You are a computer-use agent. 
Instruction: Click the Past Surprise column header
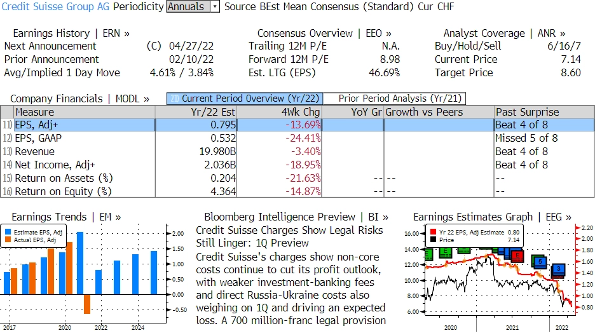point(544,112)
